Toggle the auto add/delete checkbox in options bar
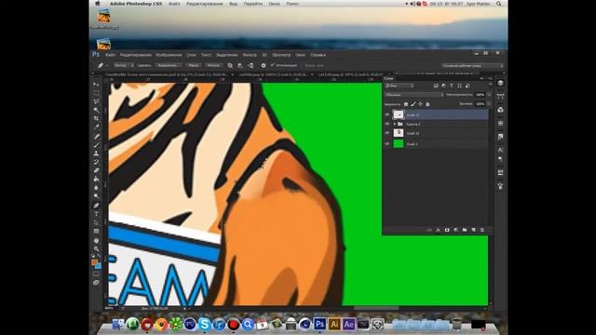Screen dimensions: 596x335 coord(273,65)
